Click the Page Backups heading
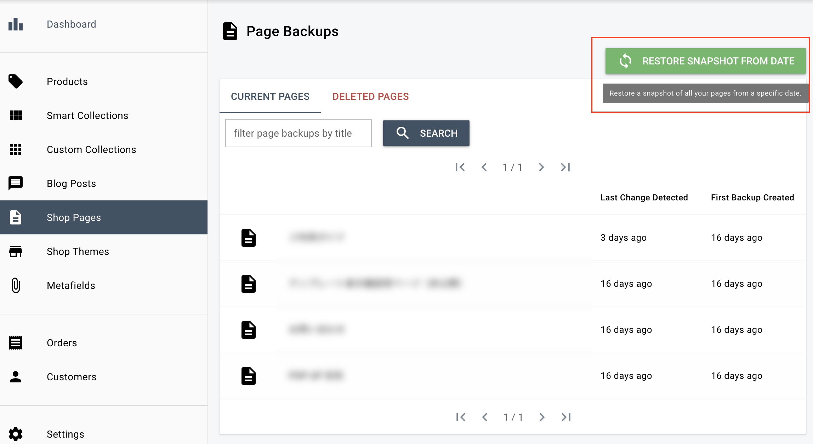 [x=292, y=31]
